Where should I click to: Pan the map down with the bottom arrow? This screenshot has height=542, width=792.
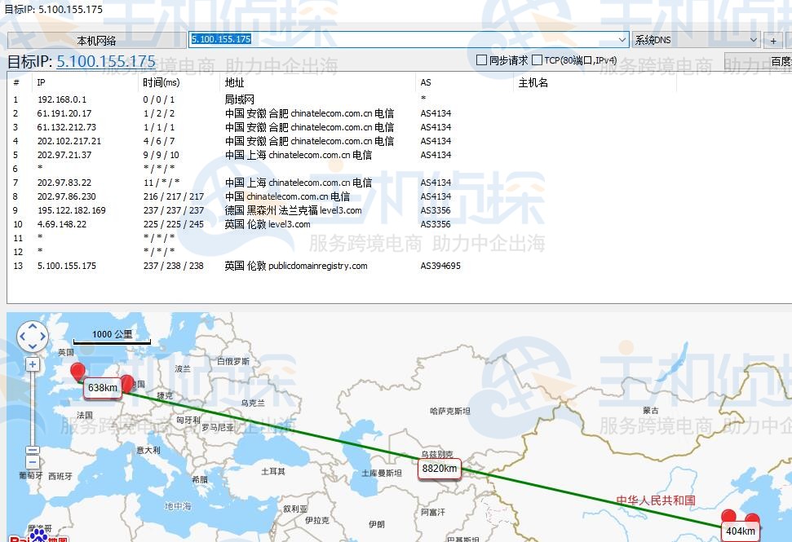click(33, 347)
